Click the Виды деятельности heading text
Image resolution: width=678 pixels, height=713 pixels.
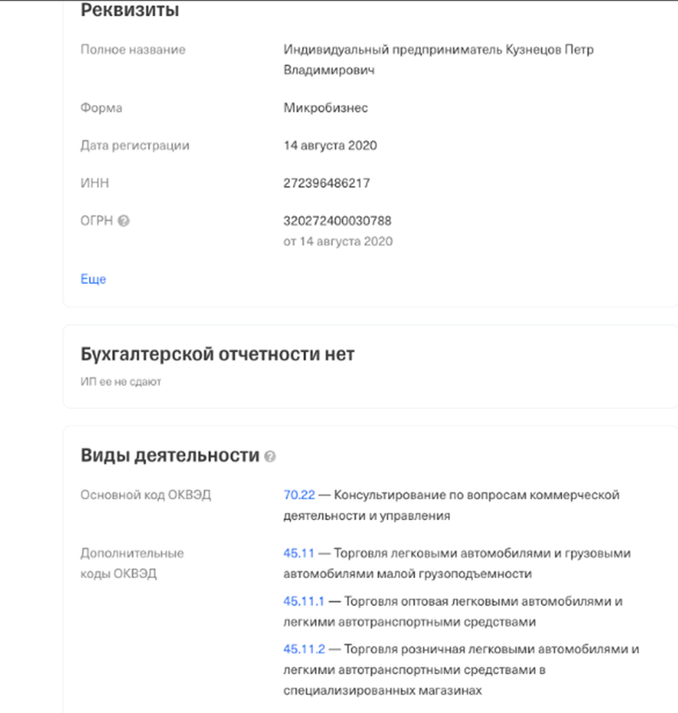click(x=170, y=456)
